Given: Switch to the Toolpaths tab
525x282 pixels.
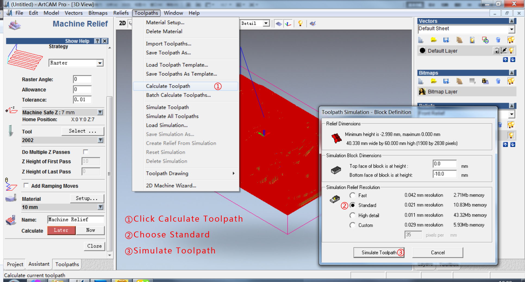Looking at the screenshot, I should click(x=67, y=264).
